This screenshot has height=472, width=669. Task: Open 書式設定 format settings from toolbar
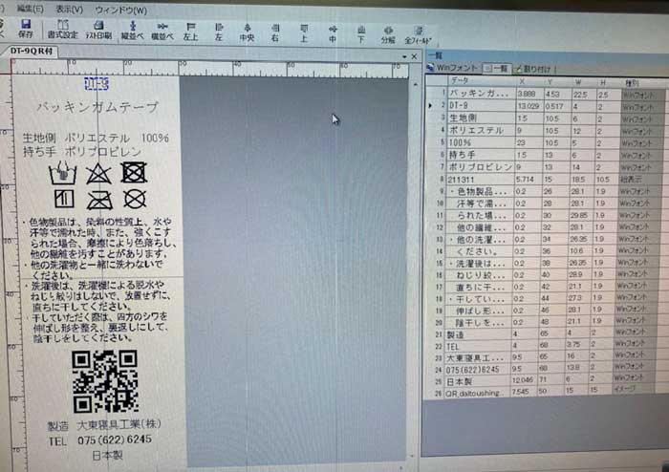(x=63, y=30)
